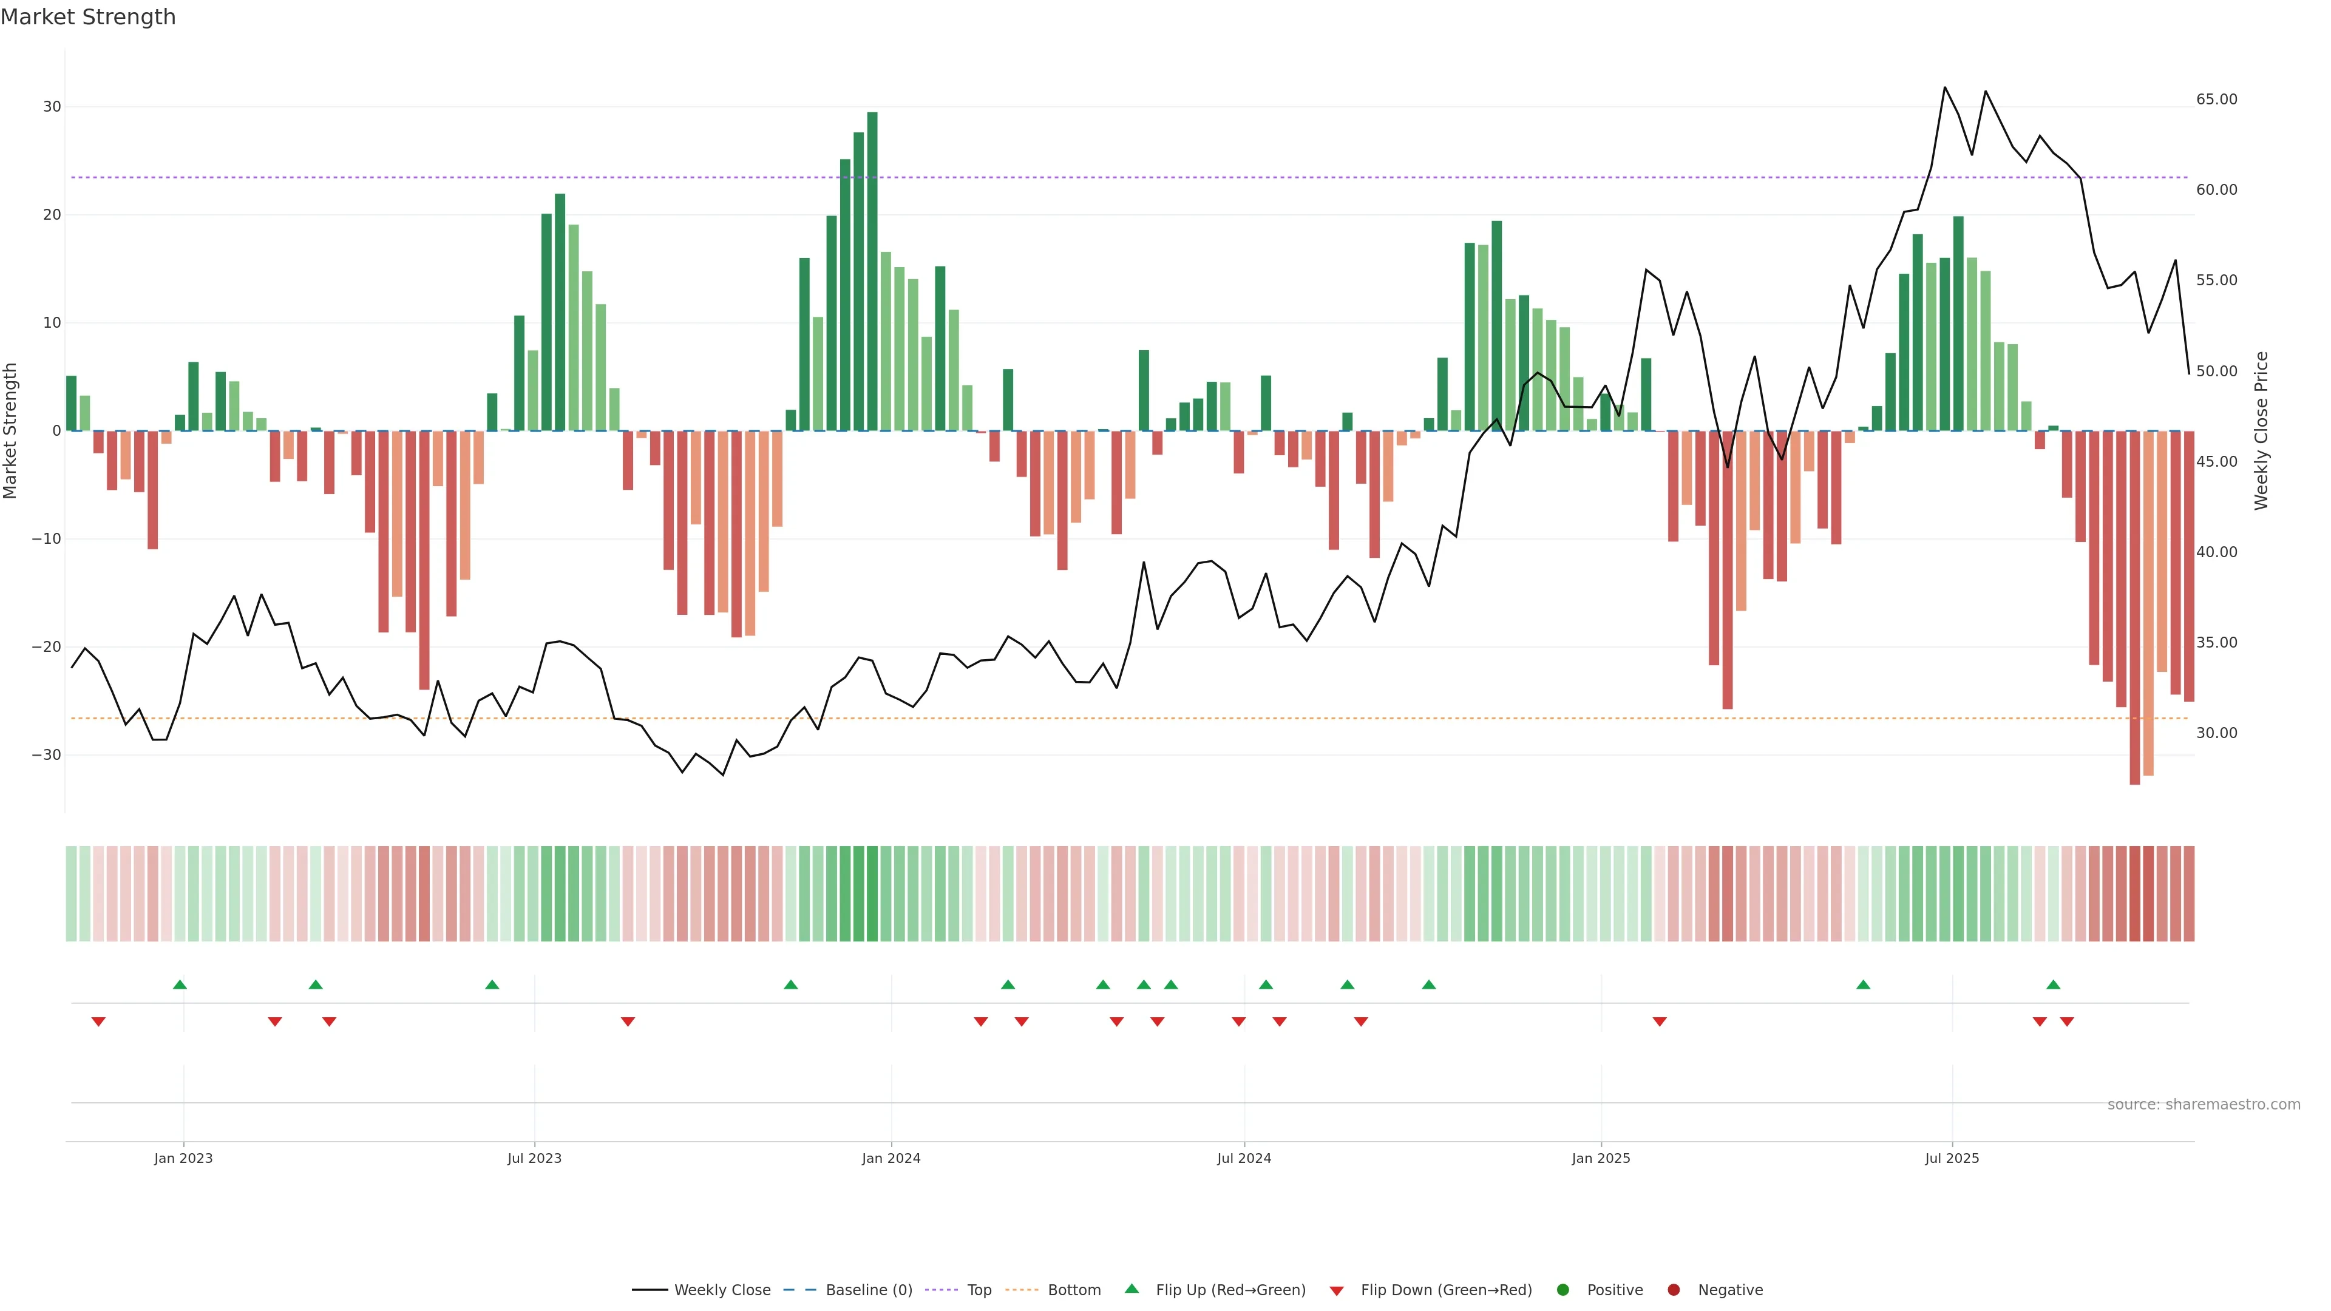Click the darkest green heat strip cell
The image size is (2331, 1311).
coord(872,894)
